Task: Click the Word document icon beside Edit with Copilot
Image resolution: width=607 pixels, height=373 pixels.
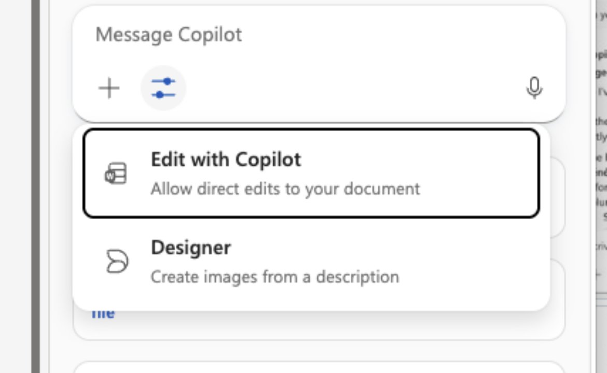Action: (116, 173)
